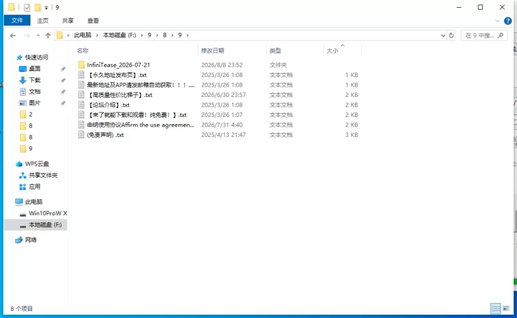Click pin icon beside 下载
Viewport: 517px width, 318px height.
click(63, 80)
